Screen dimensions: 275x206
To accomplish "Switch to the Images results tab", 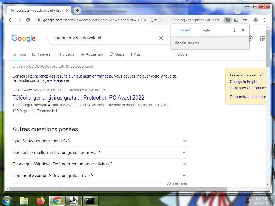I will point(41,54).
